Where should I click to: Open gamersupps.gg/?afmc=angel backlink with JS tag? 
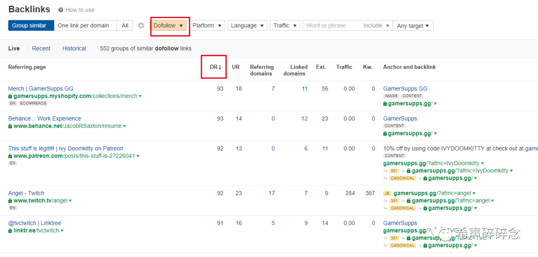[432, 193]
